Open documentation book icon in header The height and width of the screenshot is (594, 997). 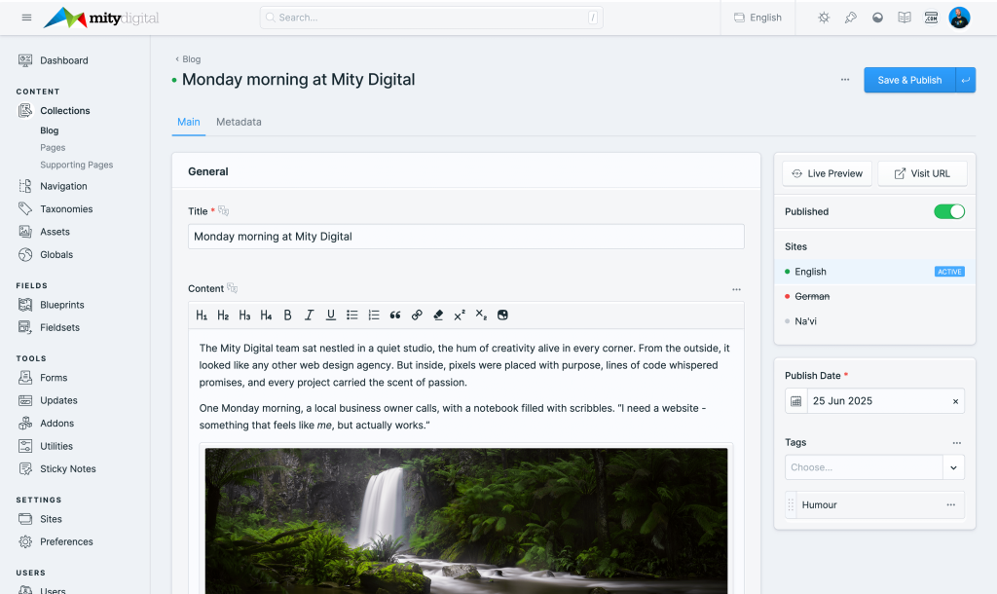click(x=905, y=18)
